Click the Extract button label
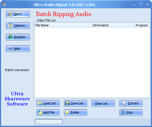 pyautogui.click(x=133, y=103)
